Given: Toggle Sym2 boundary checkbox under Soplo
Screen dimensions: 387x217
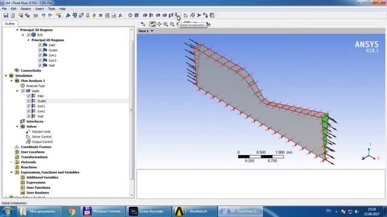Looking at the screenshot, I should [x=28, y=111].
